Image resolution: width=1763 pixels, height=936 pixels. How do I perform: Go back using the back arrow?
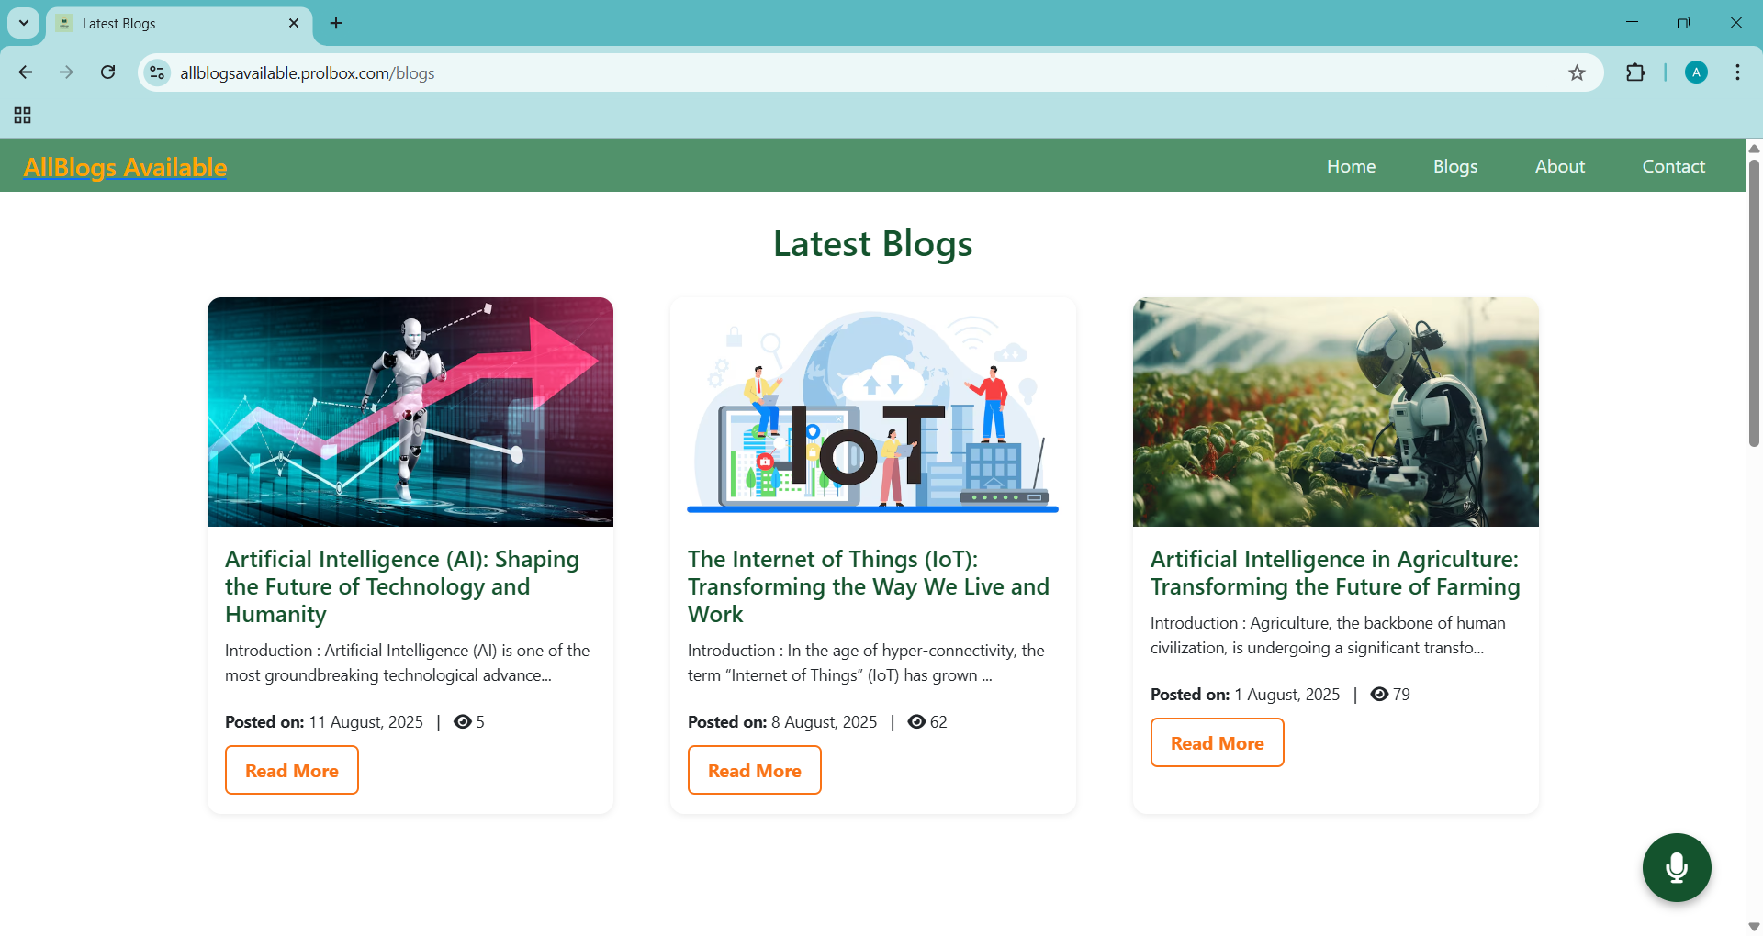point(26,72)
